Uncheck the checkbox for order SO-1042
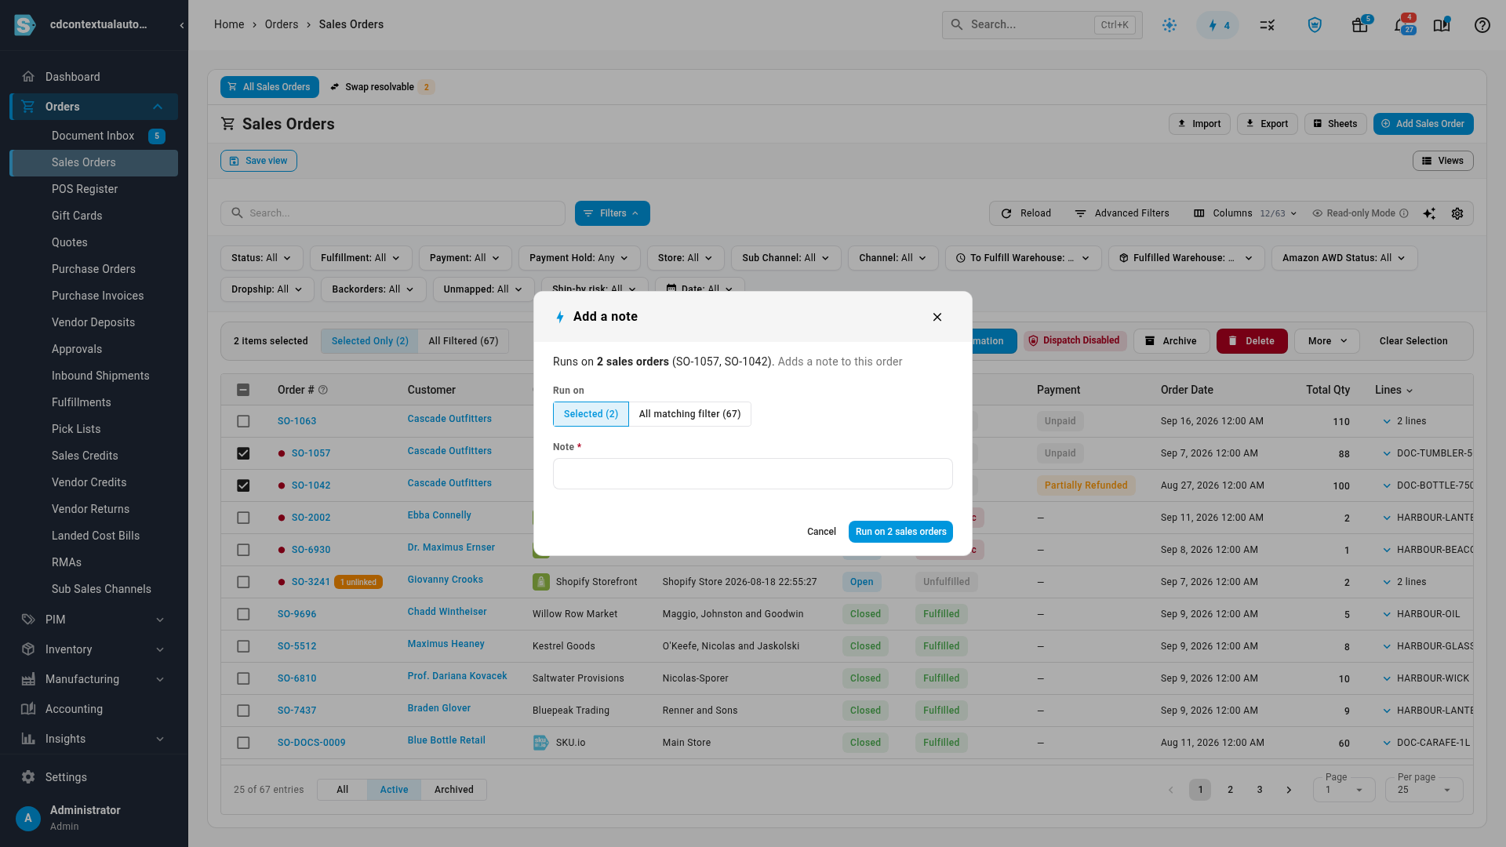Screen dimensions: 1506x847 (243, 485)
